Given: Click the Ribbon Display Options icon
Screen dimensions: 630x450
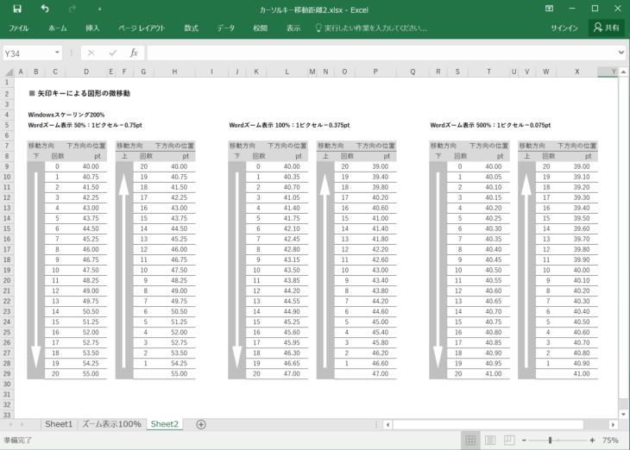Looking at the screenshot, I should [551, 8].
